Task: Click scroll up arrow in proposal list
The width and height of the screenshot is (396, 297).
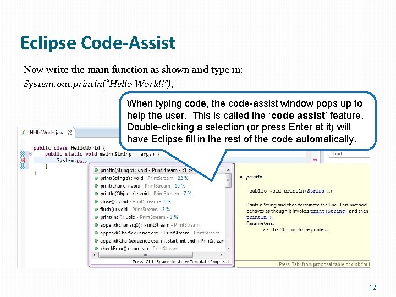Action: coord(228,170)
